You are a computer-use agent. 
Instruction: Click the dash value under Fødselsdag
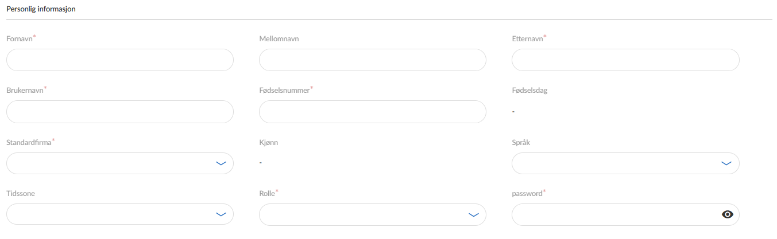coord(513,111)
